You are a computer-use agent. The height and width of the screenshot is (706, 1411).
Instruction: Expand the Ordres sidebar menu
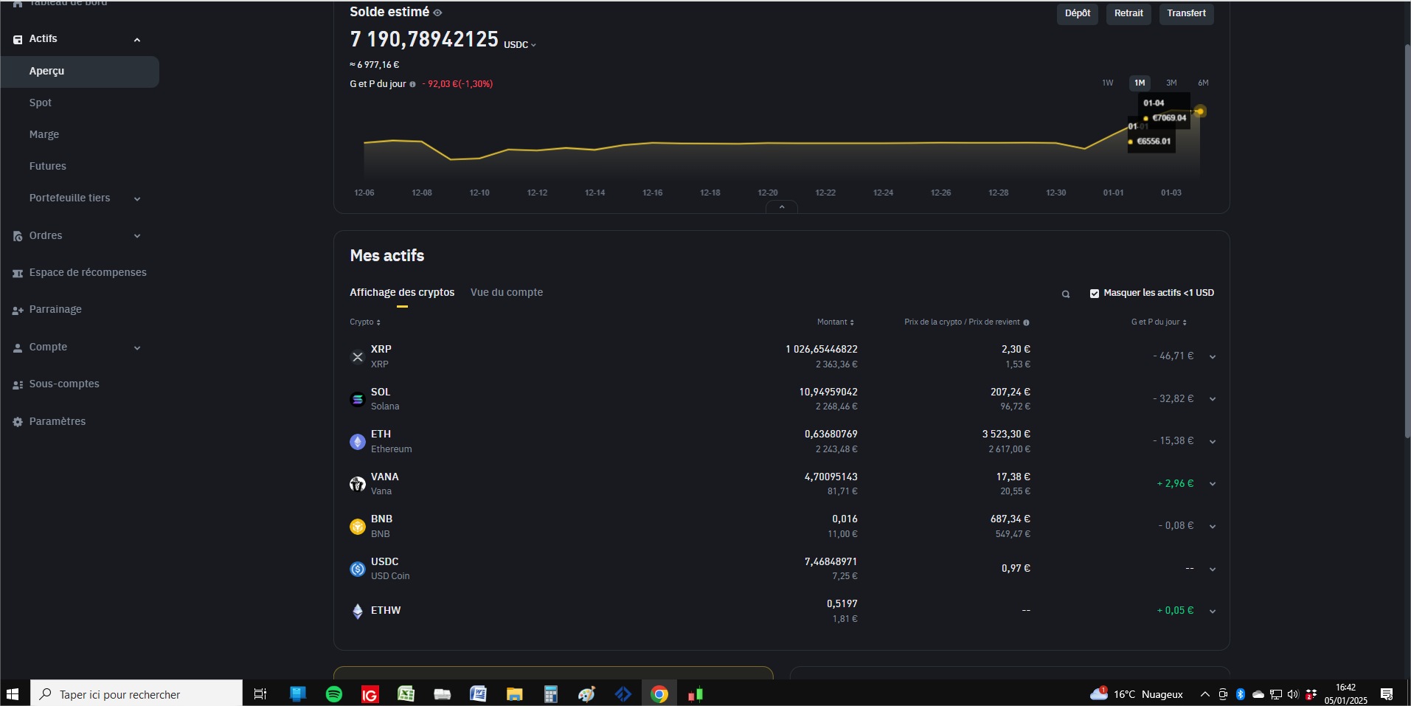coord(137,236)
